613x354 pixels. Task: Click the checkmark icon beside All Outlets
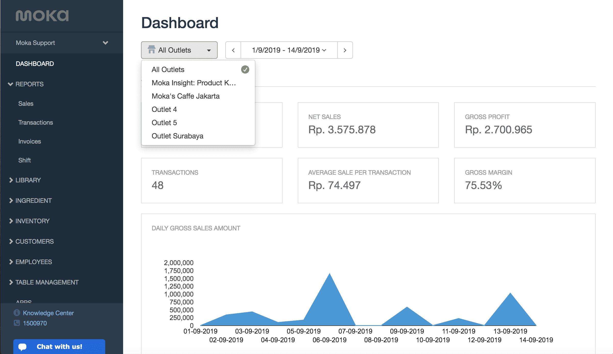coord(245,69)
